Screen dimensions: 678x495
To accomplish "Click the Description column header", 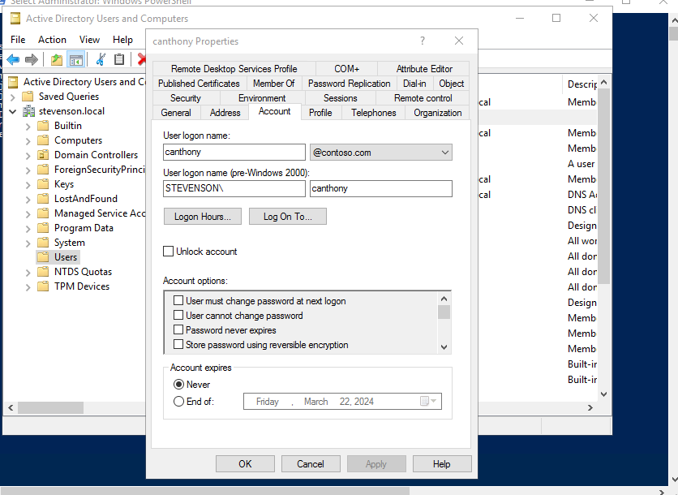I will (x=581, y=84).
